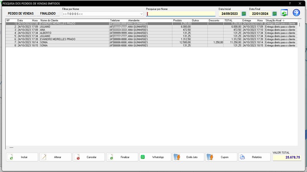Screen dimensions: 307x172
Task: Edit the Data Inicial date field
Action: 229,14
